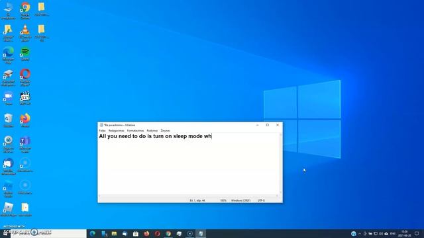424x238 pixels.
Task: Click the Notepad vertical scrollbar
Action: (280, 163)
